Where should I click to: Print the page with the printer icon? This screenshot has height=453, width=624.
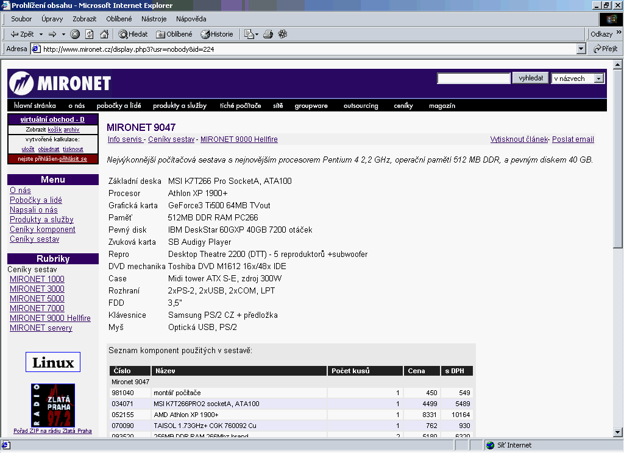pos(268,34)
